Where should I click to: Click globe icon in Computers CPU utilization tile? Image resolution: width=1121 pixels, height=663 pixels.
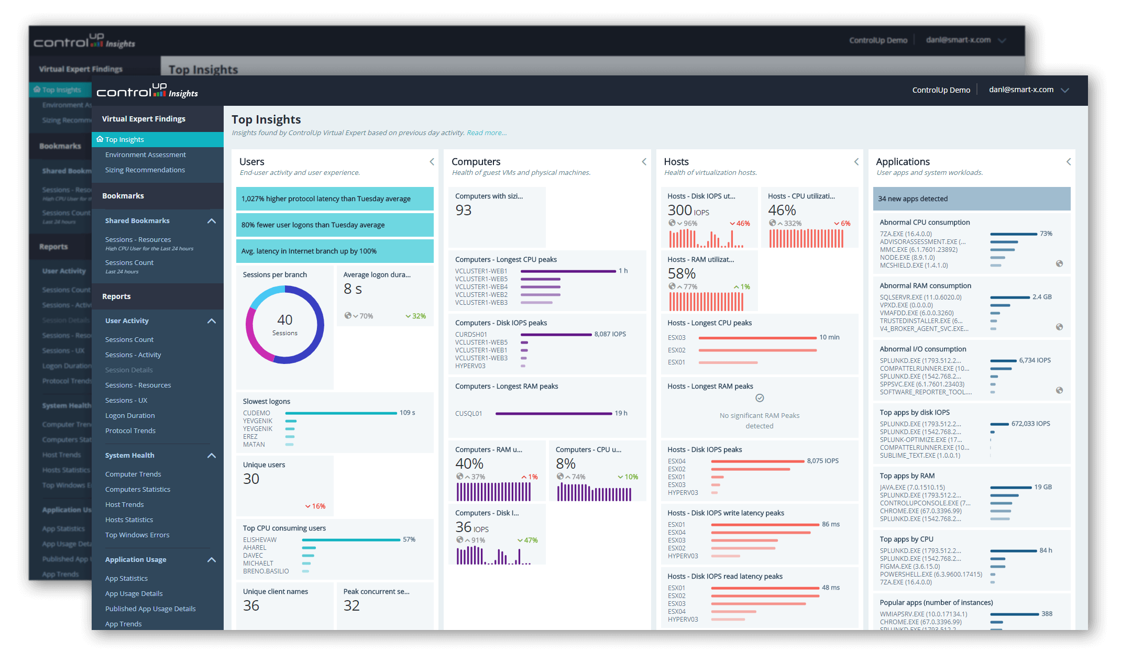[x=560, y=477]
